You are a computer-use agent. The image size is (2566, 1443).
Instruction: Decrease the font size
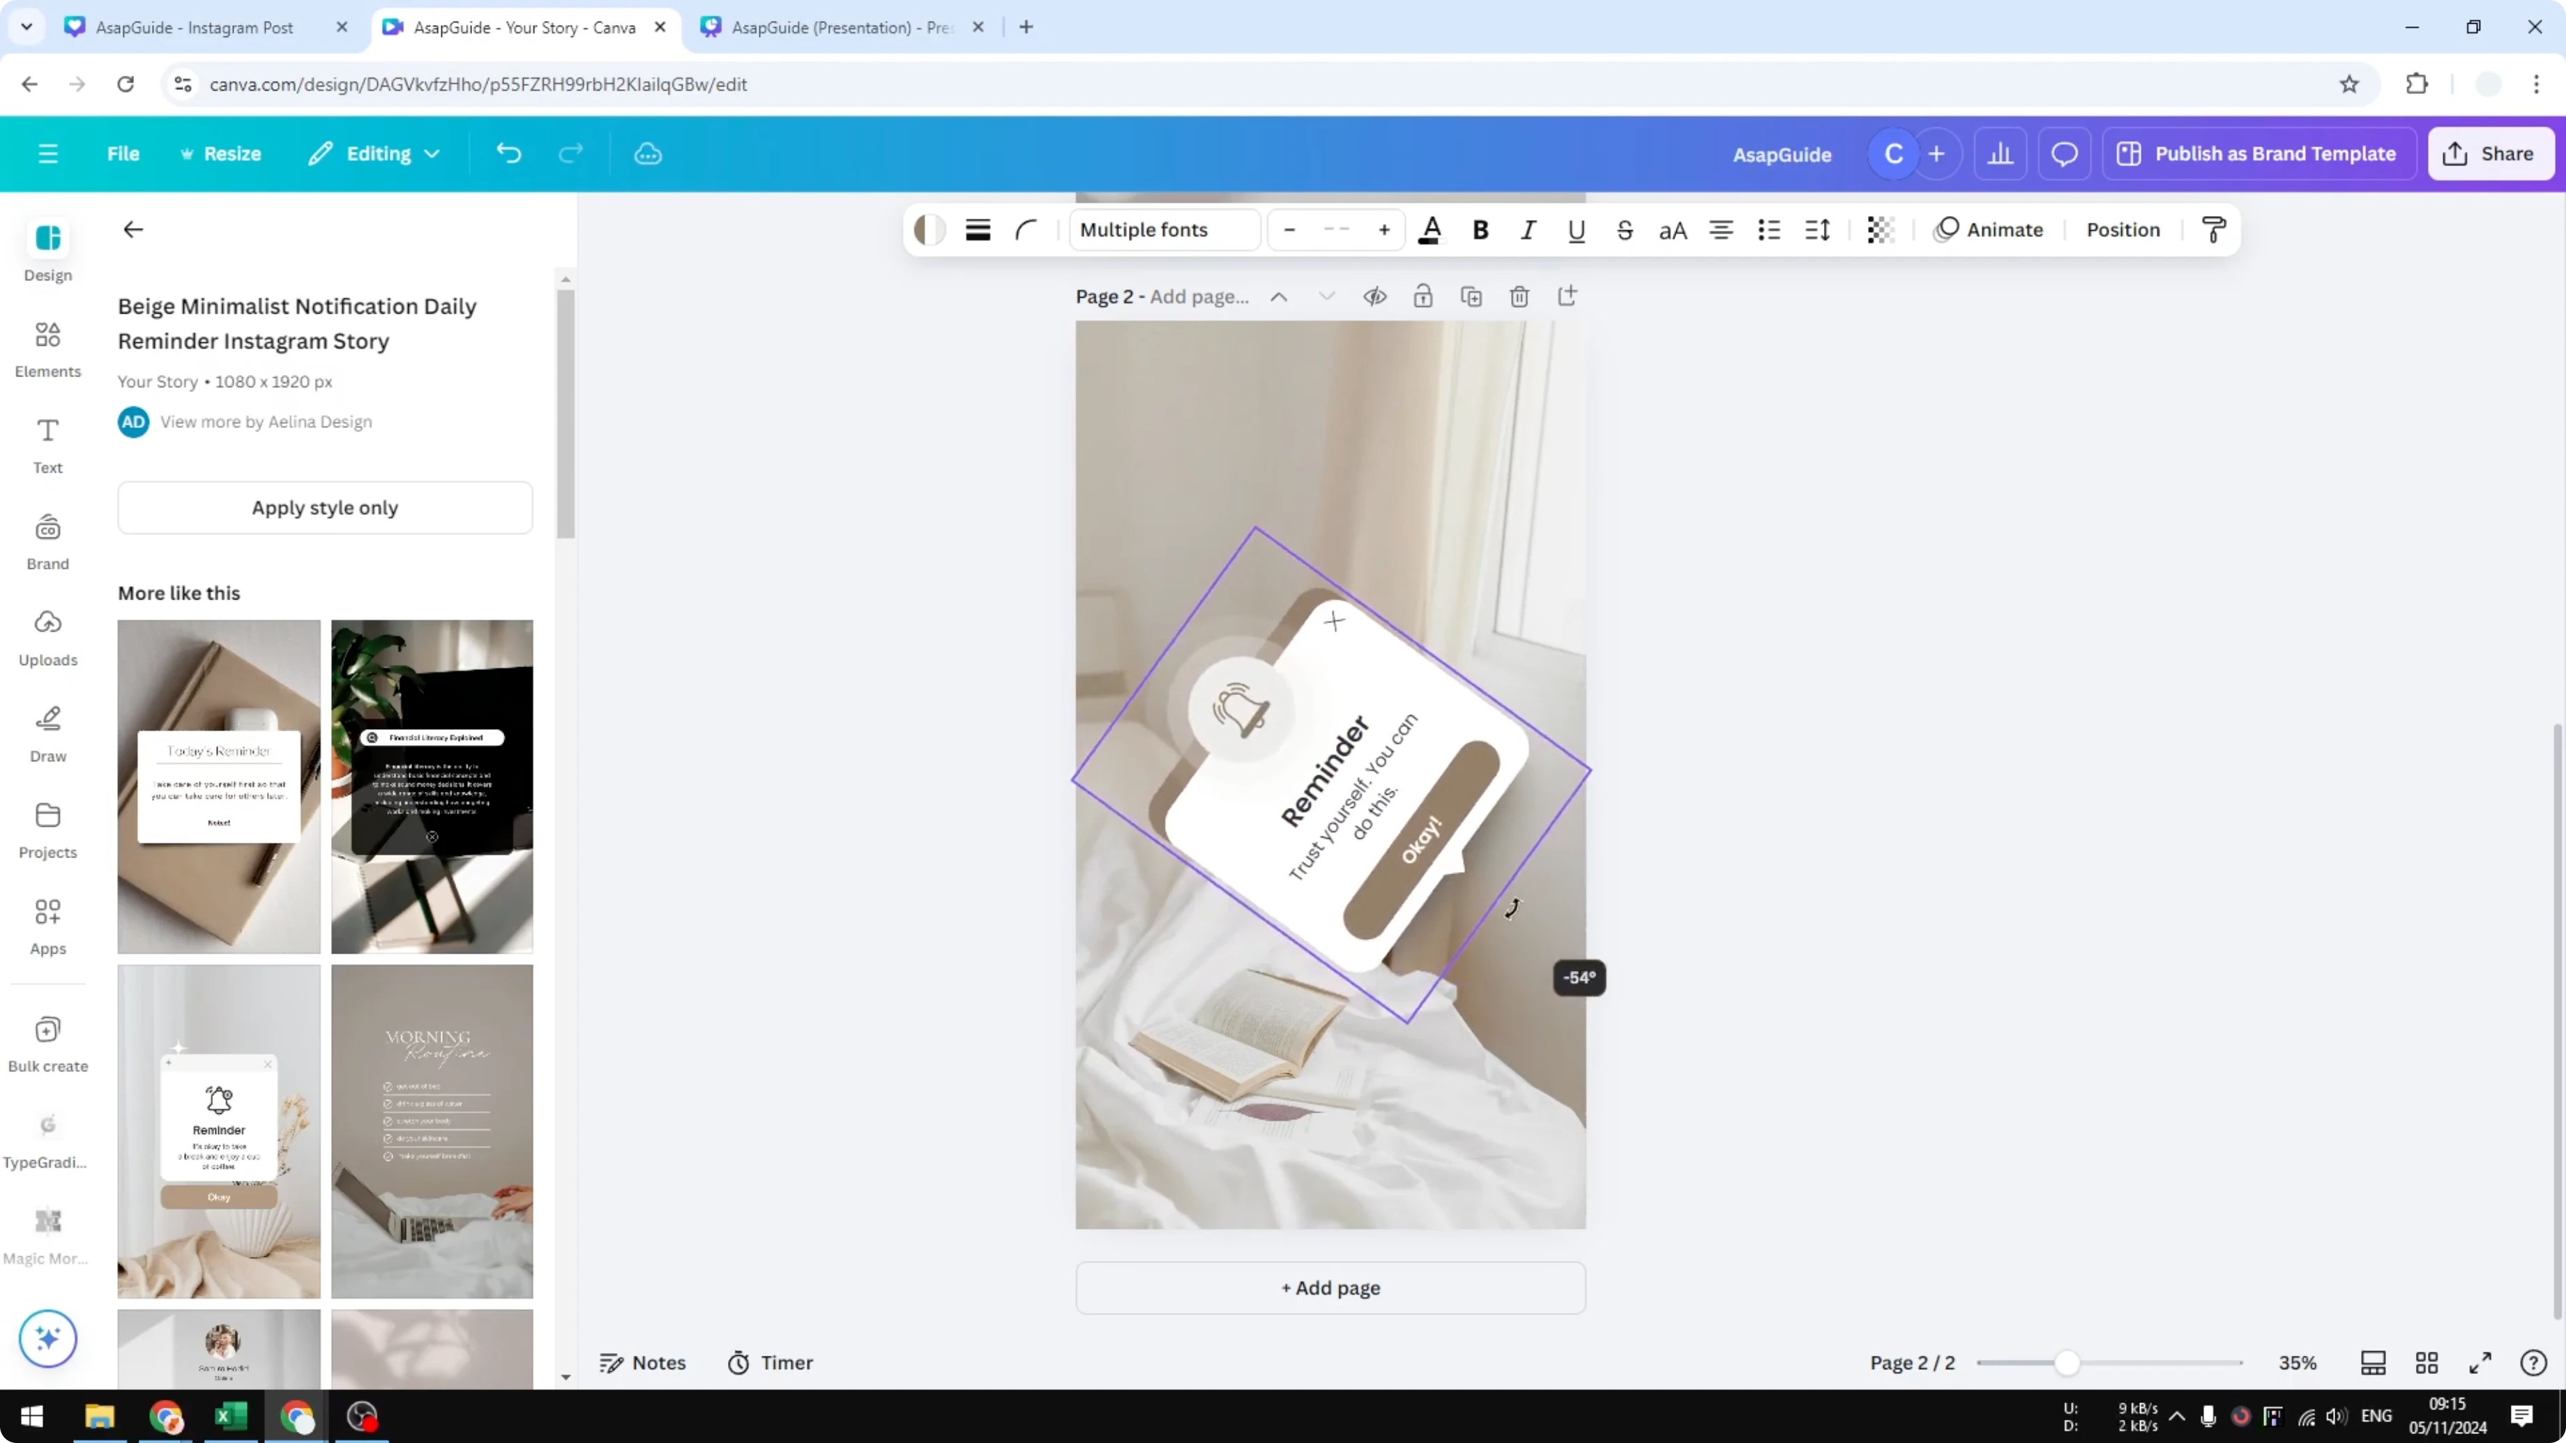pos(1289,230)
